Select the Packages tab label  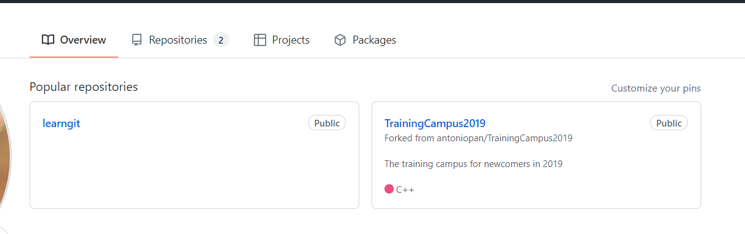tap(374, 40)
